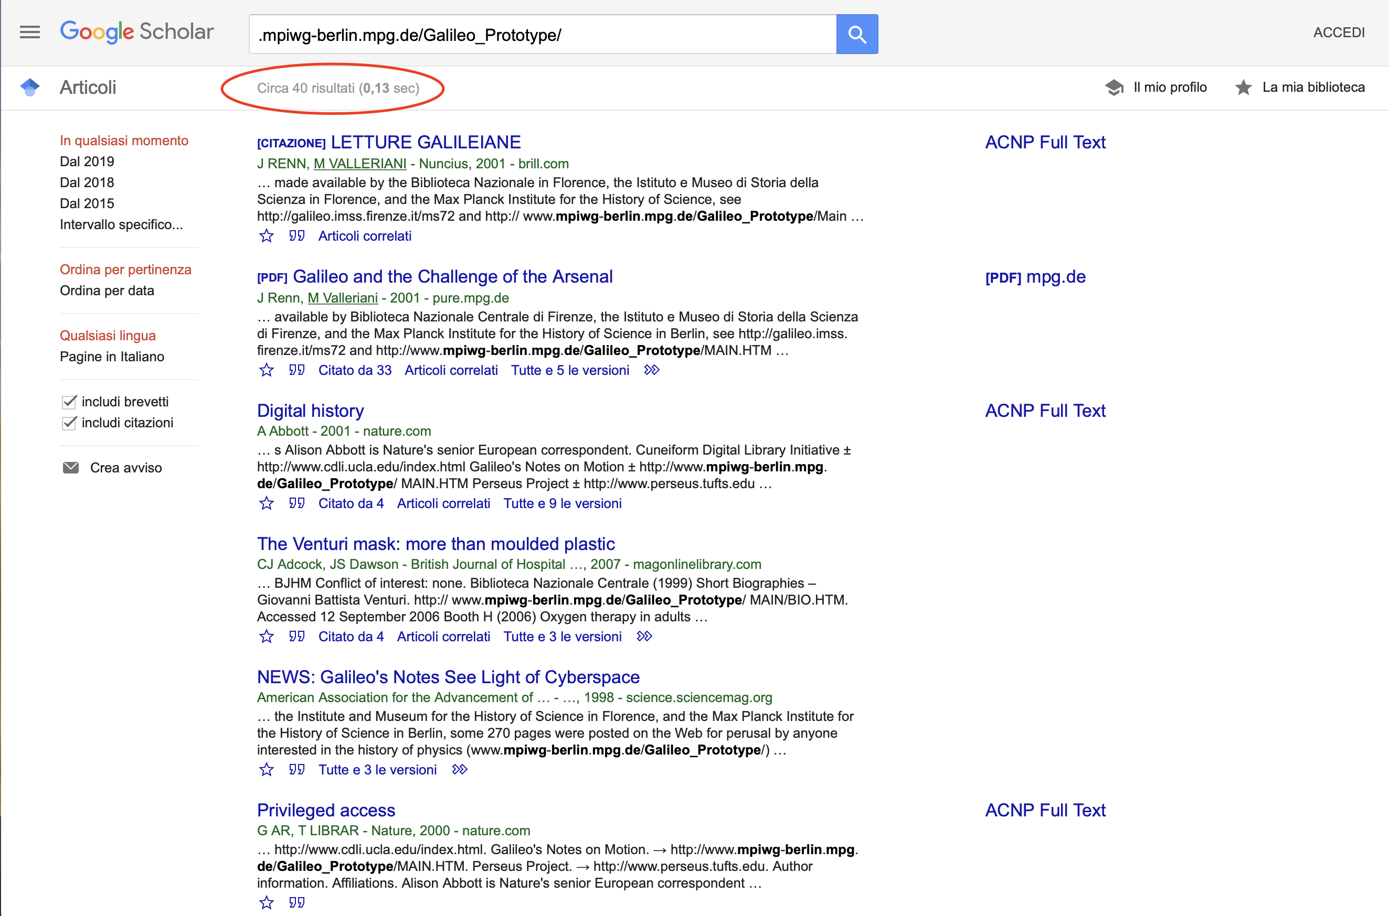Filter results Dal 2015
Image resolution: width=1389 pixels, height=916 pixels.
coord(87,204)
